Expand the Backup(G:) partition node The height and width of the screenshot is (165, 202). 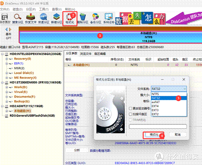(x=7, y=101)
